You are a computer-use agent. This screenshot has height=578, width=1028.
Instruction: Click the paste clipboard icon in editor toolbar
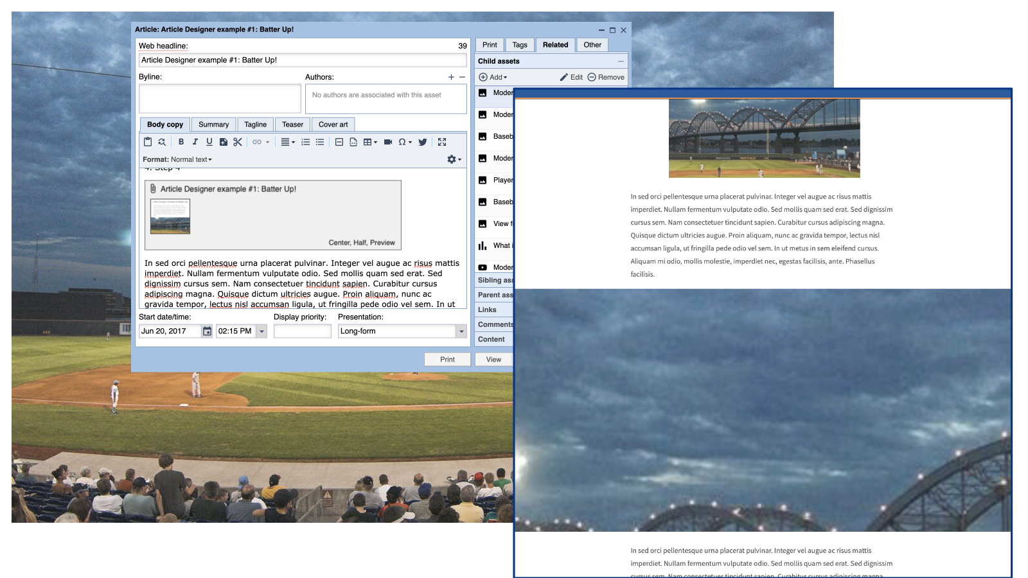pos(148,142)
